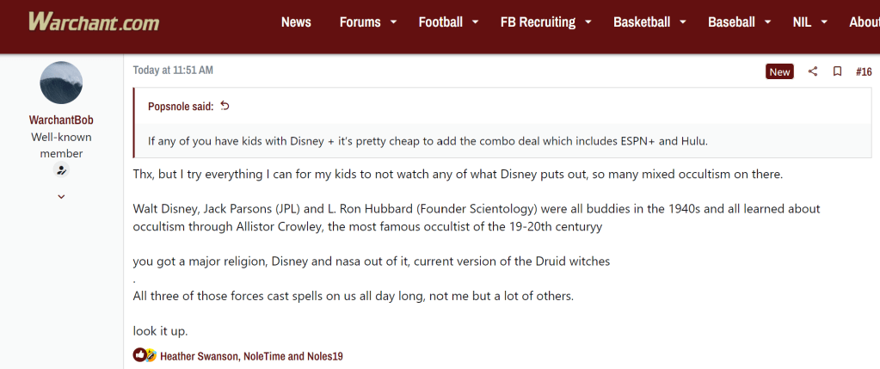This screenshot has width=880, height=369.
Task: Open the News menu item
Action: pos(296,22)
